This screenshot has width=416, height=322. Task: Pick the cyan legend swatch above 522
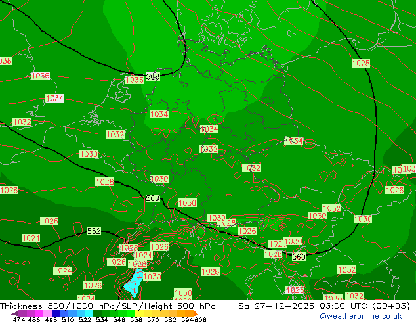(x=89, y=313)
